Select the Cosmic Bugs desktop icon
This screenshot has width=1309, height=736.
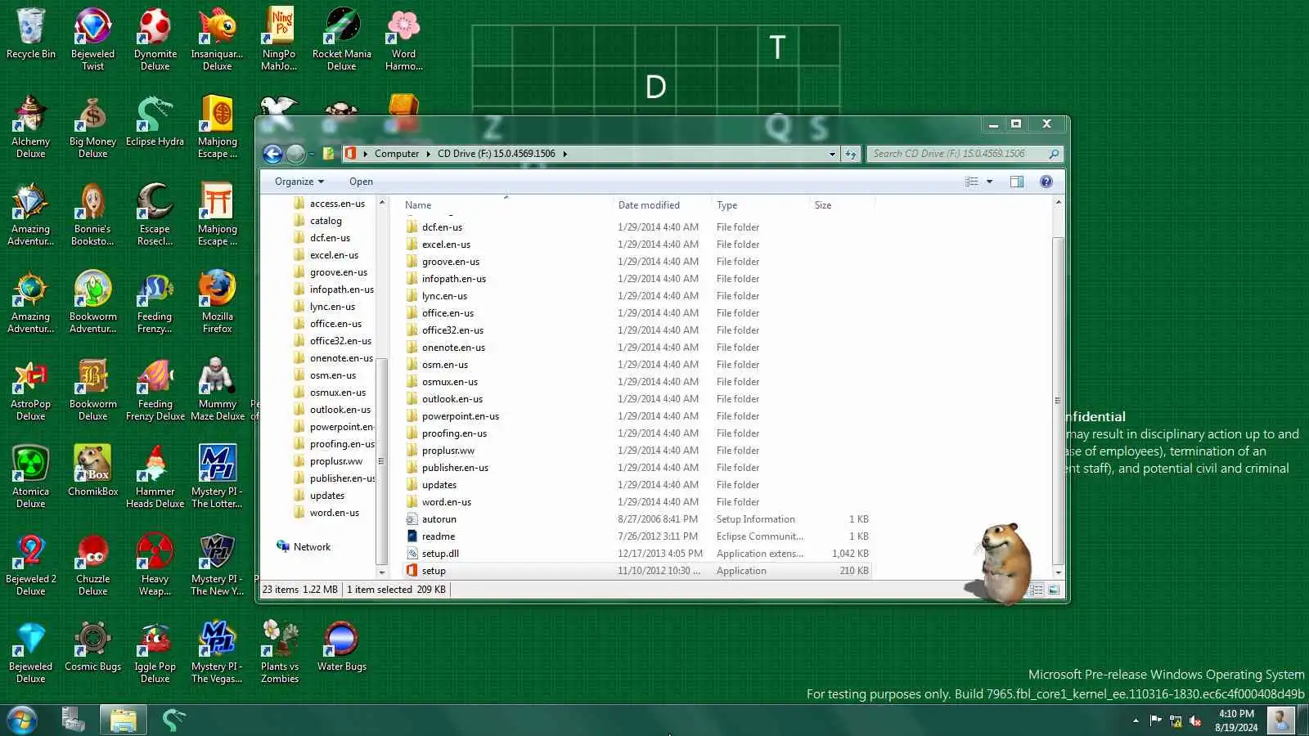click(92, 646)
